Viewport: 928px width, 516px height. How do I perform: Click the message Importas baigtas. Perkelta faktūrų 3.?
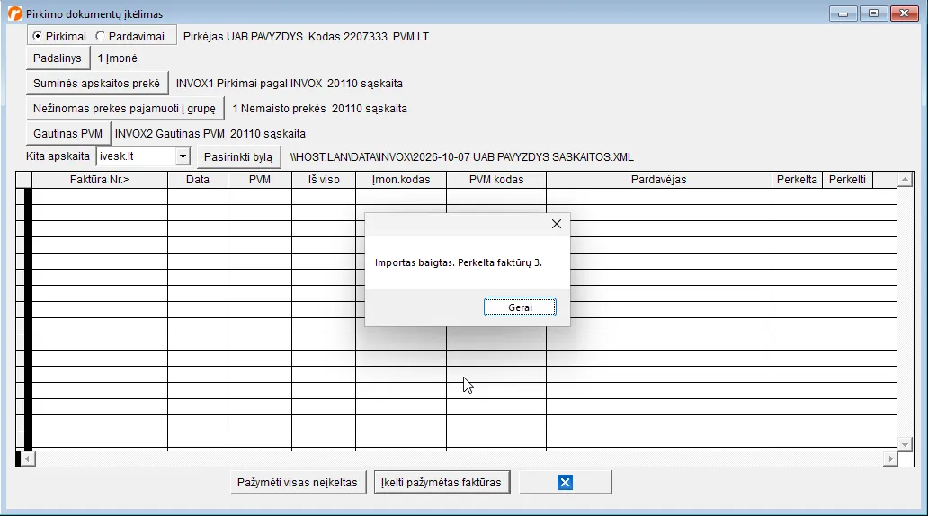(x=458, y=262)
